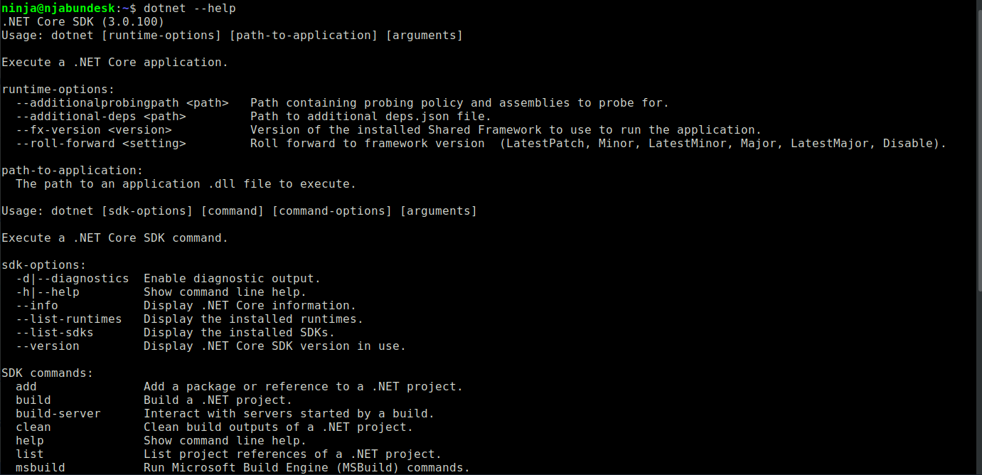The height and width of the screenshot is (475, 982).
Task: Click the runtime-options heading
Action: 58,89
